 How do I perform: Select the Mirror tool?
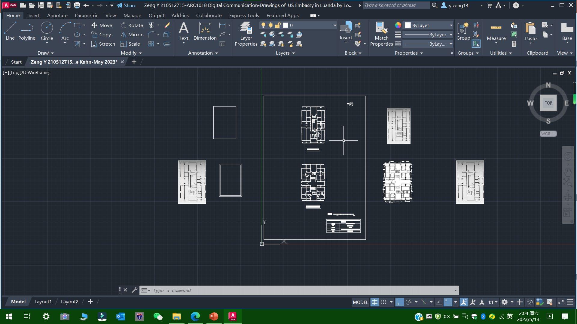pyautogui.click(x=131, y=34)
